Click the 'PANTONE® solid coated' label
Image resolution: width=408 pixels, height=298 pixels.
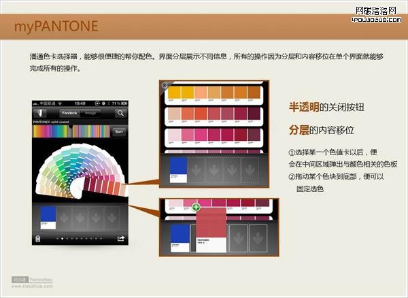[x=51, y=122]
